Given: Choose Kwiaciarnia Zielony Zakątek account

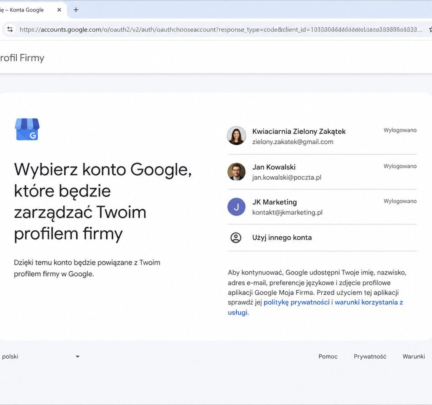Looking at the screenshot, I should tap(322, 136).
